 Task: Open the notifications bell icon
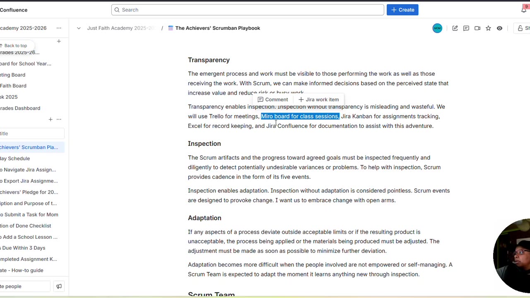tap(524, 10)
